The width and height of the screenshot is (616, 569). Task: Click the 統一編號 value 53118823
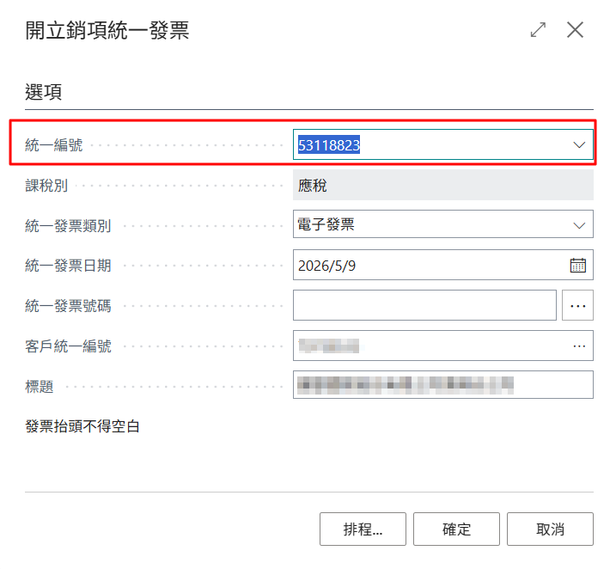pyautogui.click(x=329, y=145)
